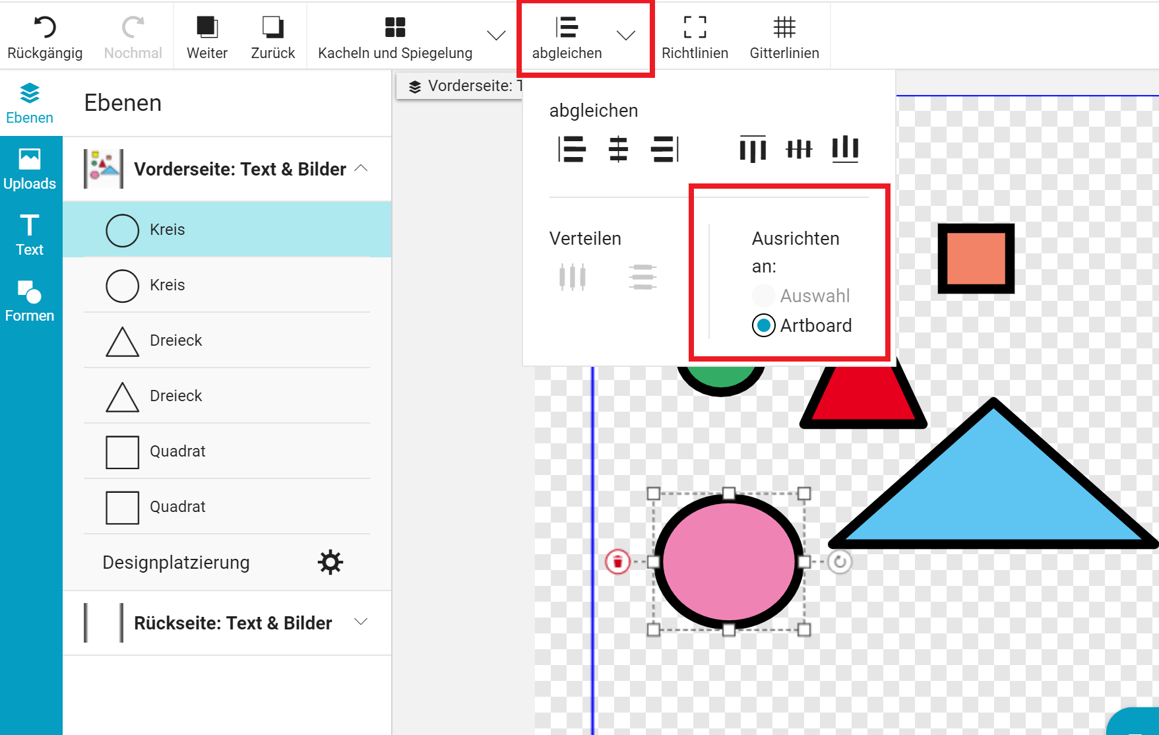Select the orange square on canvas
The height and width of the screenshot is (735, 1159).
tap(976, 259)
